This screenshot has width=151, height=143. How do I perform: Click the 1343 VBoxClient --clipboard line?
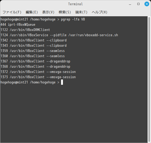34,46
